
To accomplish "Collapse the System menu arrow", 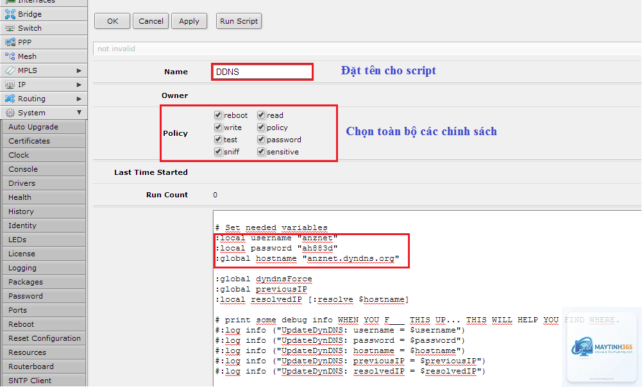I will click(79, 113).
